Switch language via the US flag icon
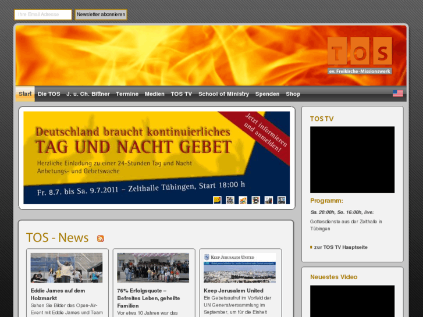The width and height of the screenshot is (423, 317). [x=397, y=94]
